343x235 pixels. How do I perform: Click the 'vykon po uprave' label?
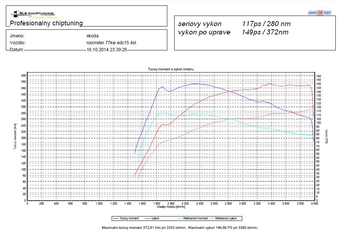pyautogui.click(x=204, y=32)
